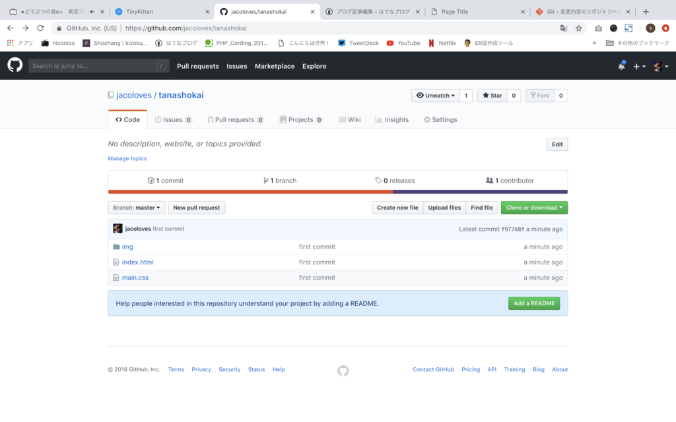Switch to the Git browser tab
Viewport: 676px width, 422px height.
click(584, 12)
